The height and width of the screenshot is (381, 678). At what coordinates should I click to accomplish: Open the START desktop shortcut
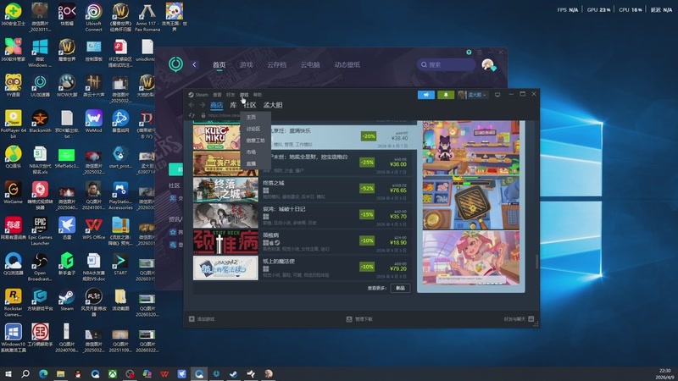click(120, 264)
